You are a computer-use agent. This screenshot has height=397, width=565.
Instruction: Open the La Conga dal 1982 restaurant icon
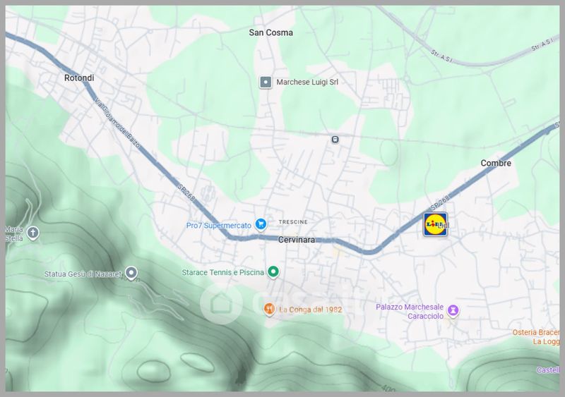[x=268, y=309]
